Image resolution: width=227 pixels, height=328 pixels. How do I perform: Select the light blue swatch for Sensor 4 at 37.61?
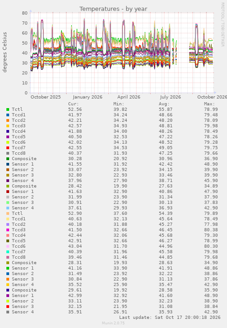pos(8,208)
